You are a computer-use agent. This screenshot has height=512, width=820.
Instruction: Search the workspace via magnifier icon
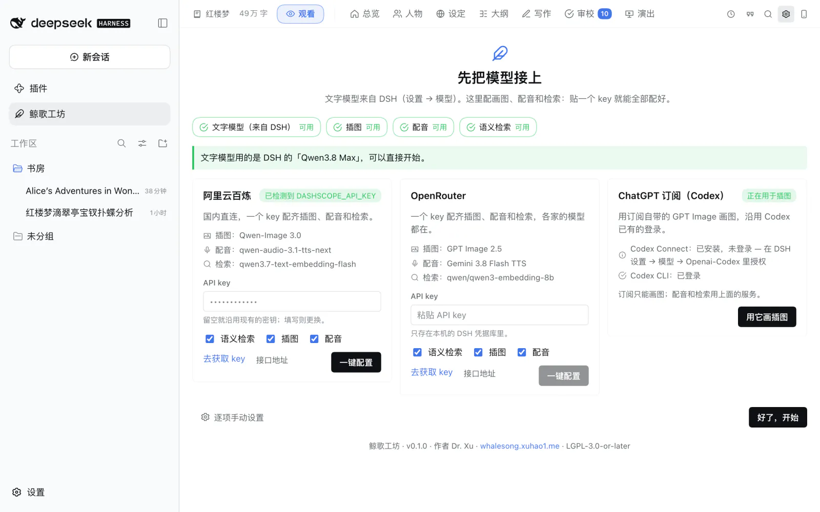(x=121, y=143)
